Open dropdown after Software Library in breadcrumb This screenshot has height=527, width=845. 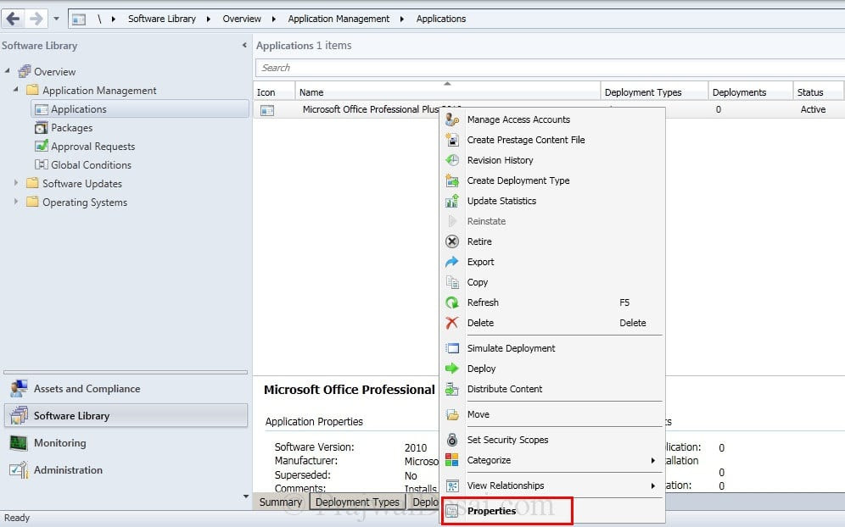pyautogui.click(x=209, y=19)
